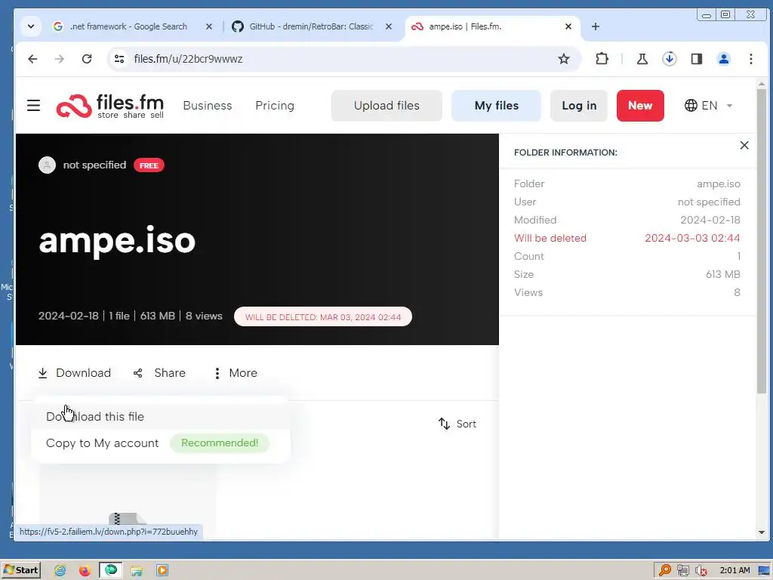The width and height of the screenshot is (773, 580).
Task: Close the Folder Information panel
Action: click(744, 145)
